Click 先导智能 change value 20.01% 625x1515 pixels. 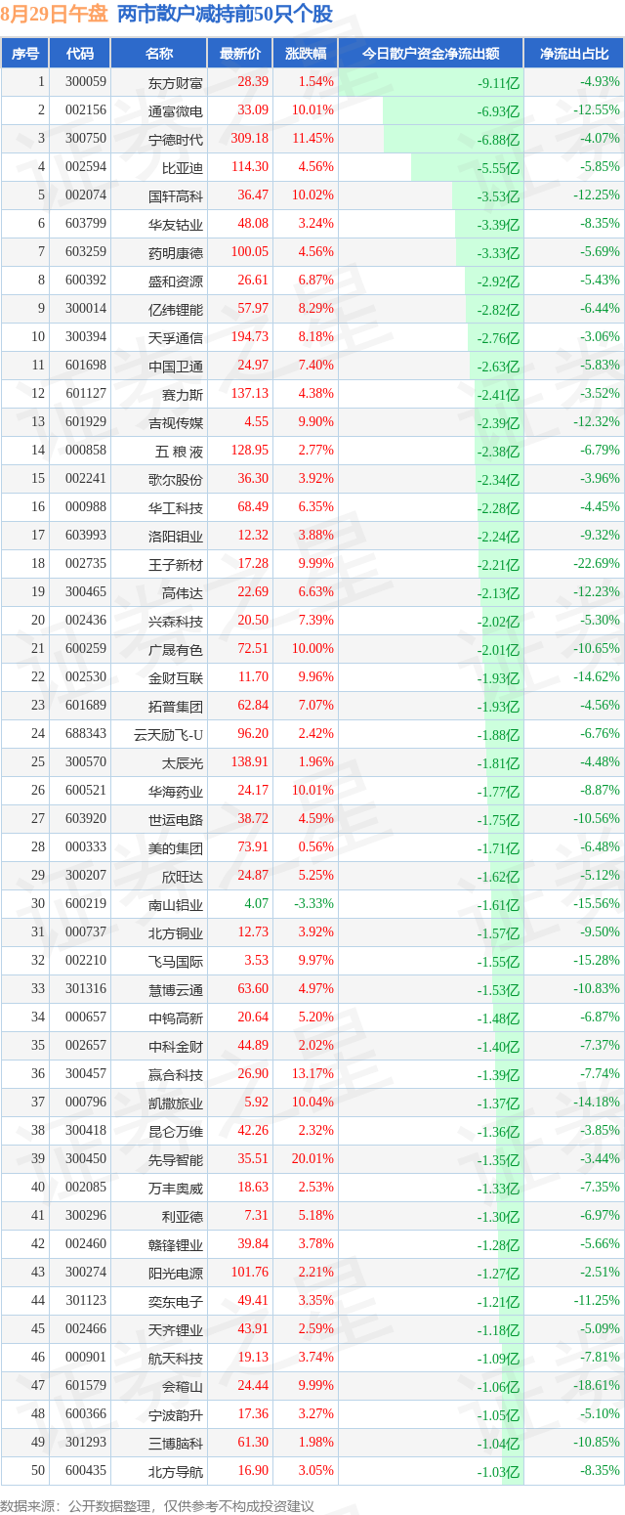click(312, 1159)
